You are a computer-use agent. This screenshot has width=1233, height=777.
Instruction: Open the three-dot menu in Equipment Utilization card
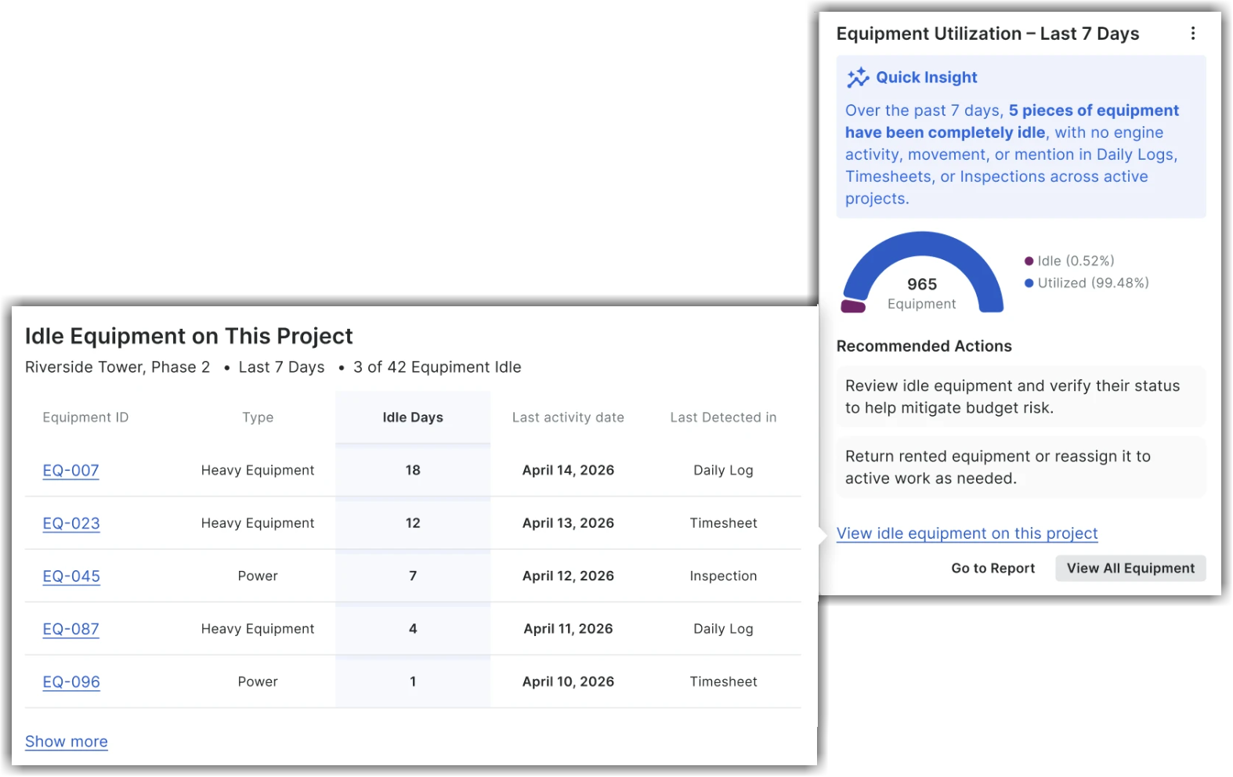[x=1192, y=34]
